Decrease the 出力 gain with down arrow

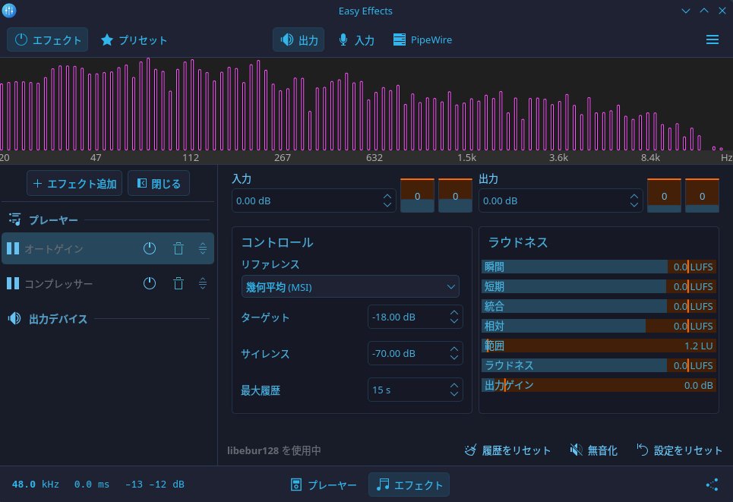coord(634,205)
